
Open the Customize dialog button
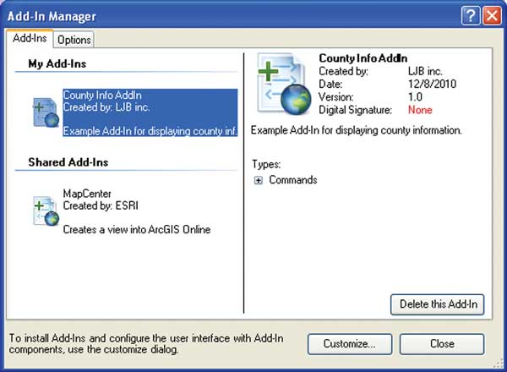pos(348,344)
